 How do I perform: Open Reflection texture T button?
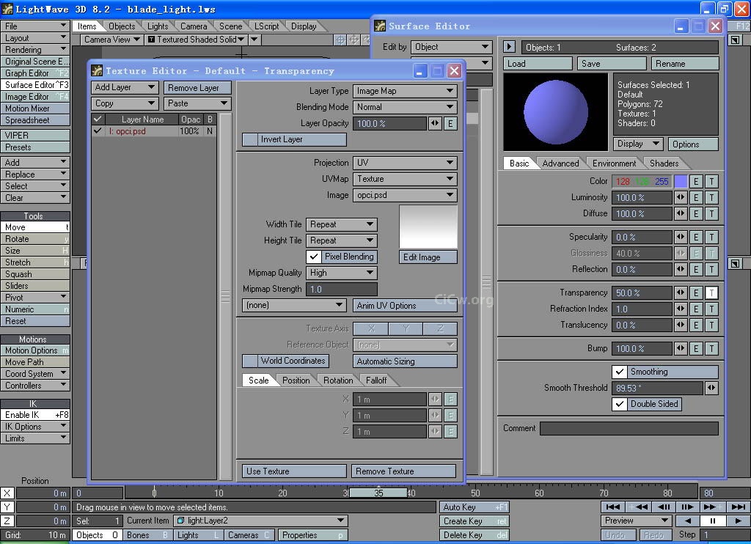[x=711, y=270]
